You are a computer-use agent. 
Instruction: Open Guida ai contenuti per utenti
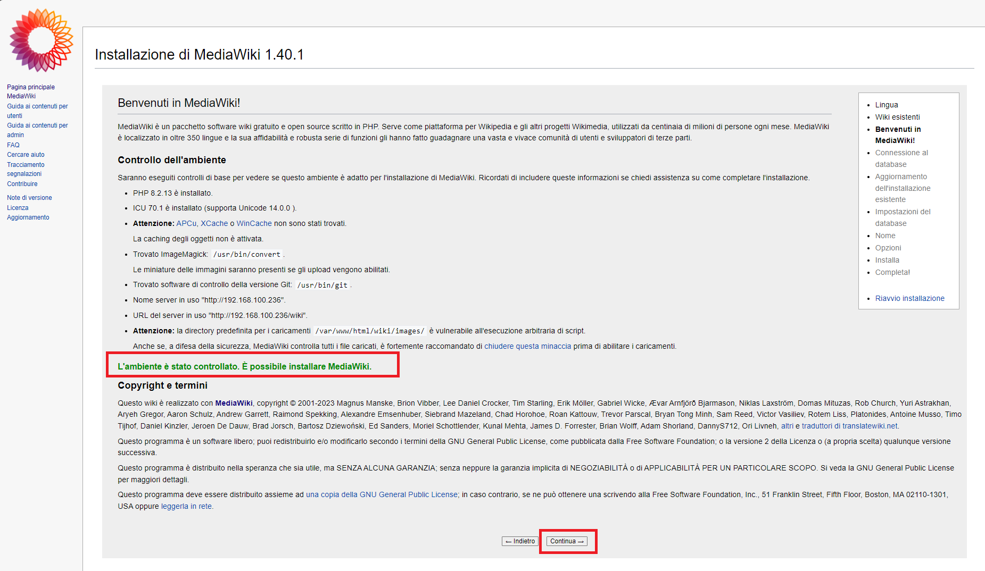37,111
